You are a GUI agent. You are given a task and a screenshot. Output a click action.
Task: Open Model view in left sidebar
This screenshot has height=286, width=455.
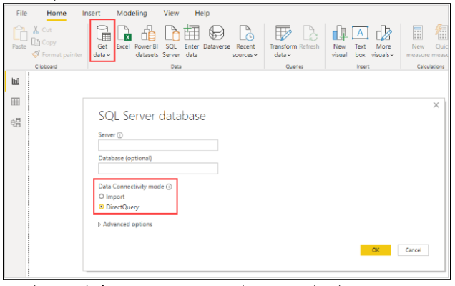pyautogui.click(x=15, y=123)
